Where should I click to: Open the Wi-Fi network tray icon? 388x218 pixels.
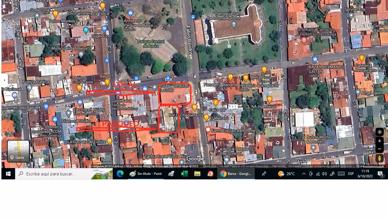click(318, 174)
